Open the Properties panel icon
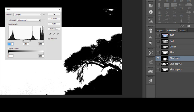Image resolution: width=194 pixels, height=112 pixels. [150, 5]
